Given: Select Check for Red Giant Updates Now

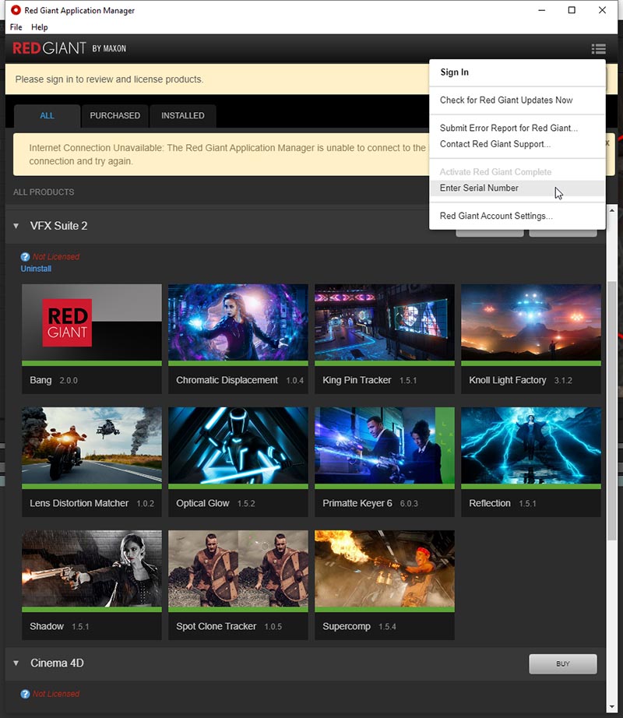Looking at the screenshot, I should pos(517,100).
